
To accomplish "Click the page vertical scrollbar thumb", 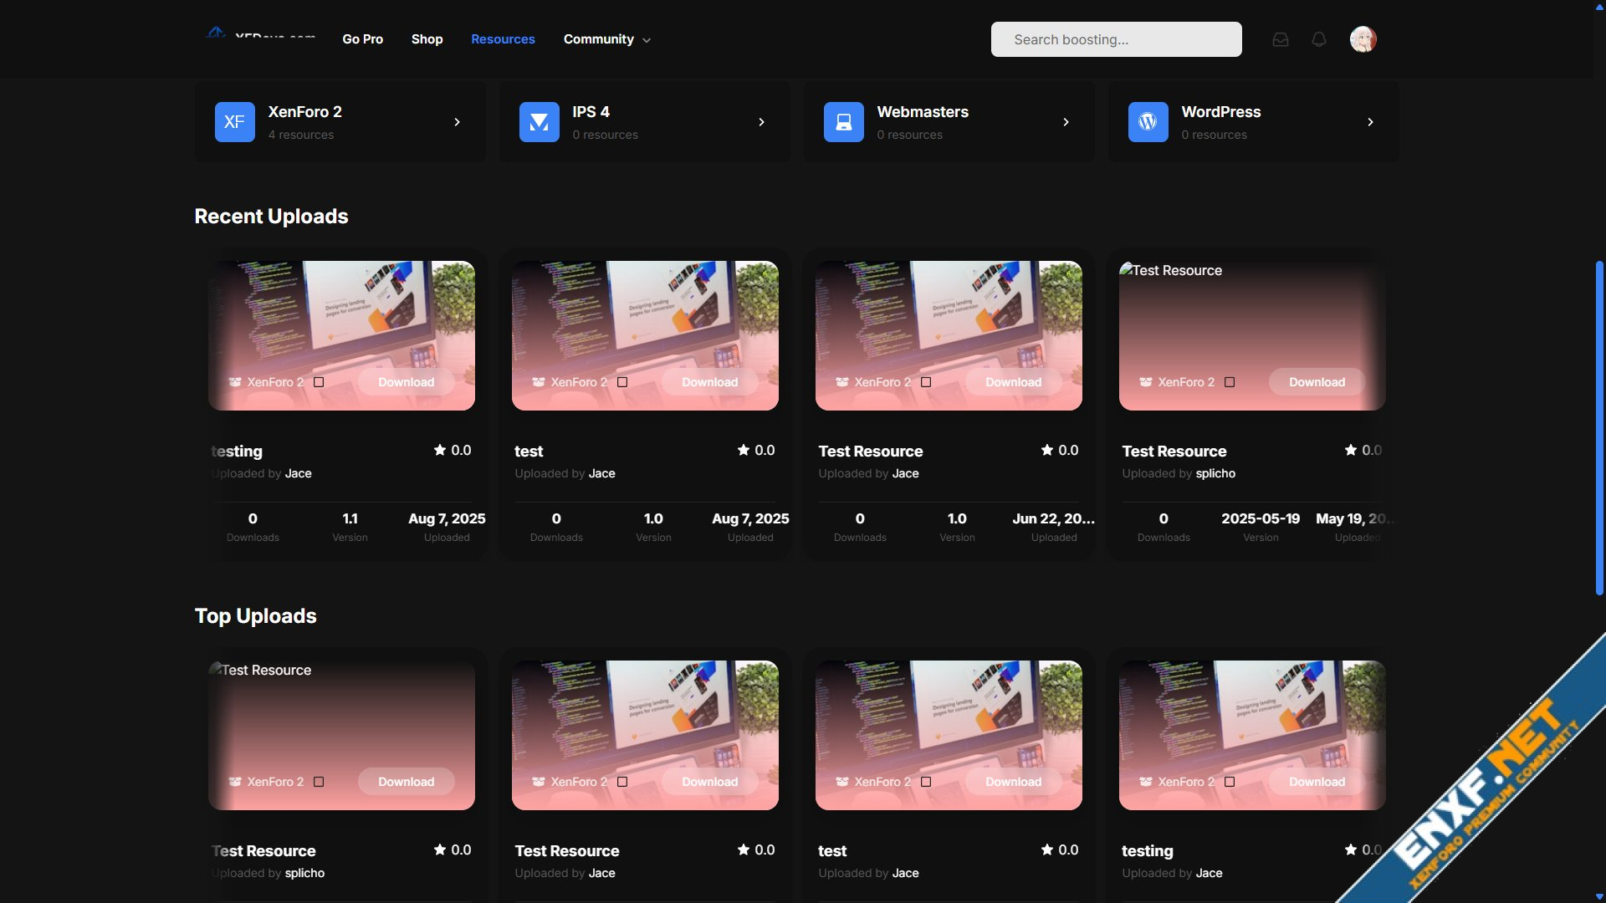I will point(1599,426).
